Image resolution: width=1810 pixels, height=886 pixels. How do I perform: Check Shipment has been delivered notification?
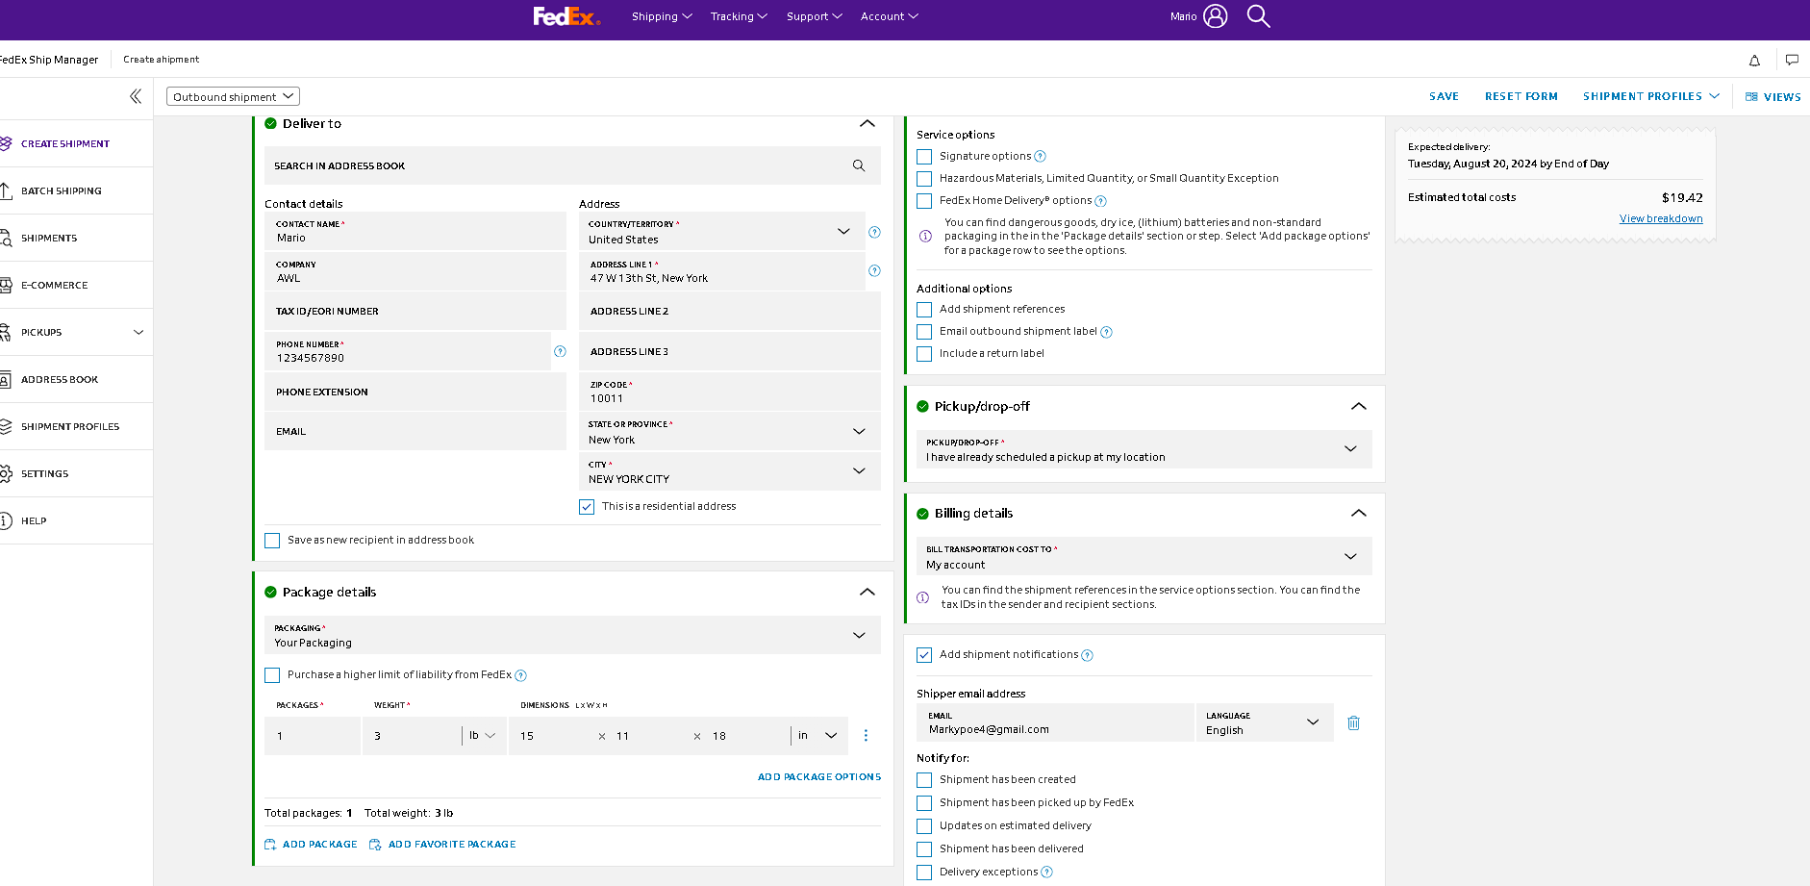pyautogui.click(x=924, y=849)
